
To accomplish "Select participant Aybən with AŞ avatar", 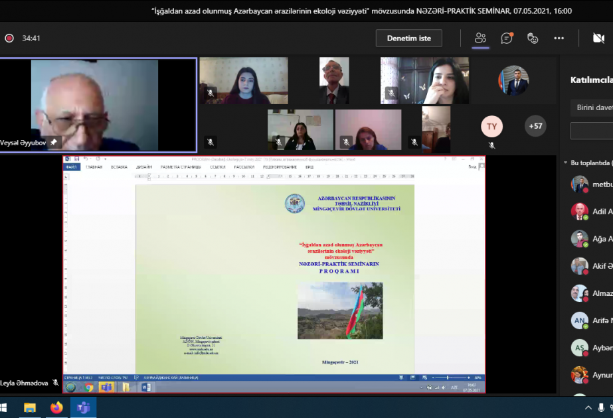I will pyautogui.click(x=592, y=348).
